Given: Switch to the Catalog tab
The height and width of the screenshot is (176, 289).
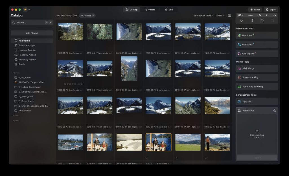Looking at the screenshot, I should click(132, 10).
